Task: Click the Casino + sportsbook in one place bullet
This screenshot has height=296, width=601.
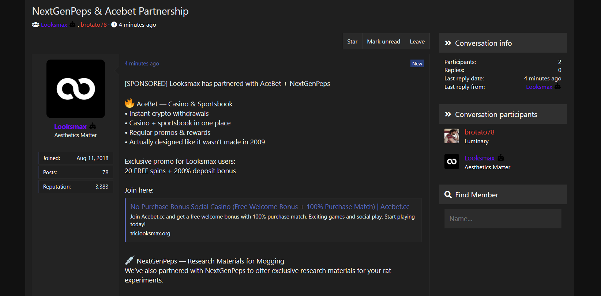Action: pos(178,123)
